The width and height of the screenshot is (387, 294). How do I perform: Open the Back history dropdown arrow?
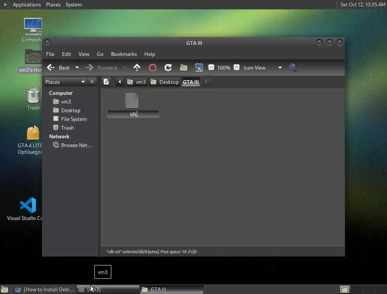tap(77, 67)
